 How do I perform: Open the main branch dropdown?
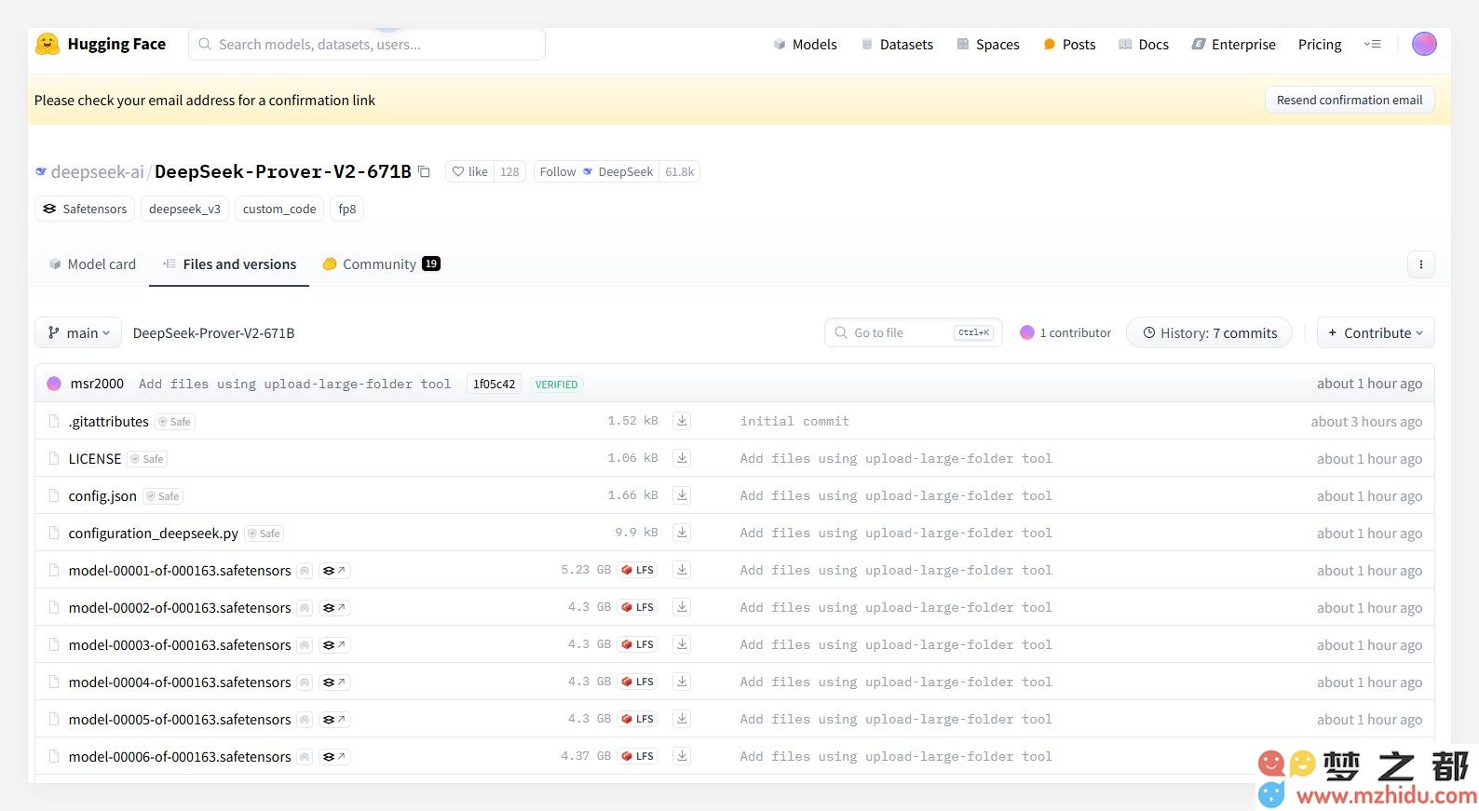pyautogui.click(x=78, y=332)
